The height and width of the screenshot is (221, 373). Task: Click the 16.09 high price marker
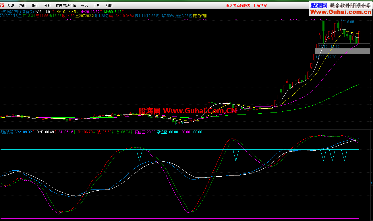click(349, 21)
